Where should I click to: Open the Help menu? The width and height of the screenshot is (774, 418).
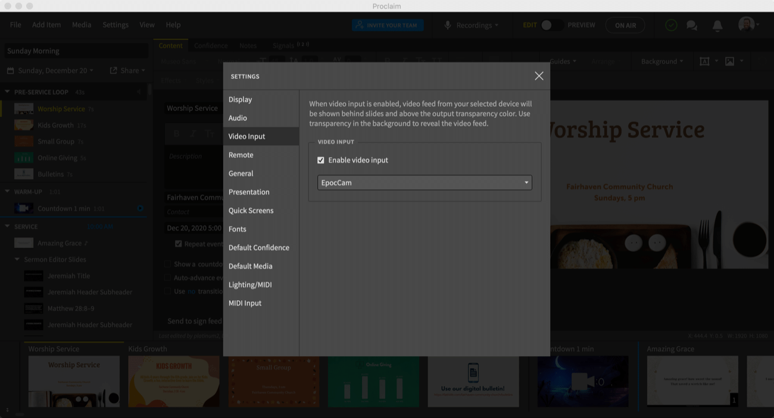(x=173, y=24)
